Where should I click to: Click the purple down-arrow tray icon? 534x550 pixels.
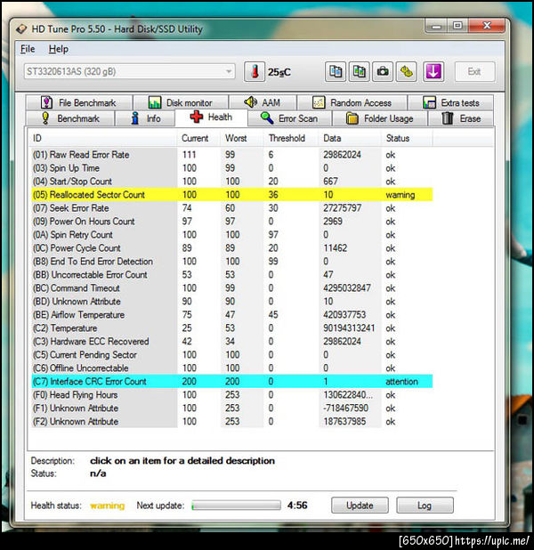pyautogui.click(x=433, y=71)
